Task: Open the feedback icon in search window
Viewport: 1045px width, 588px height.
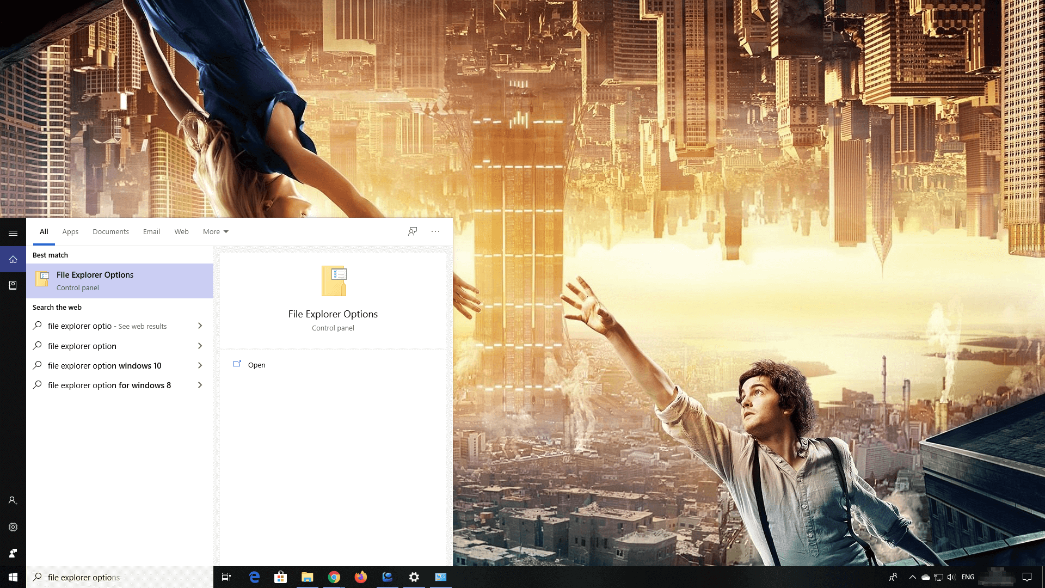Action: pyautogui.click(x=413, y=231)
